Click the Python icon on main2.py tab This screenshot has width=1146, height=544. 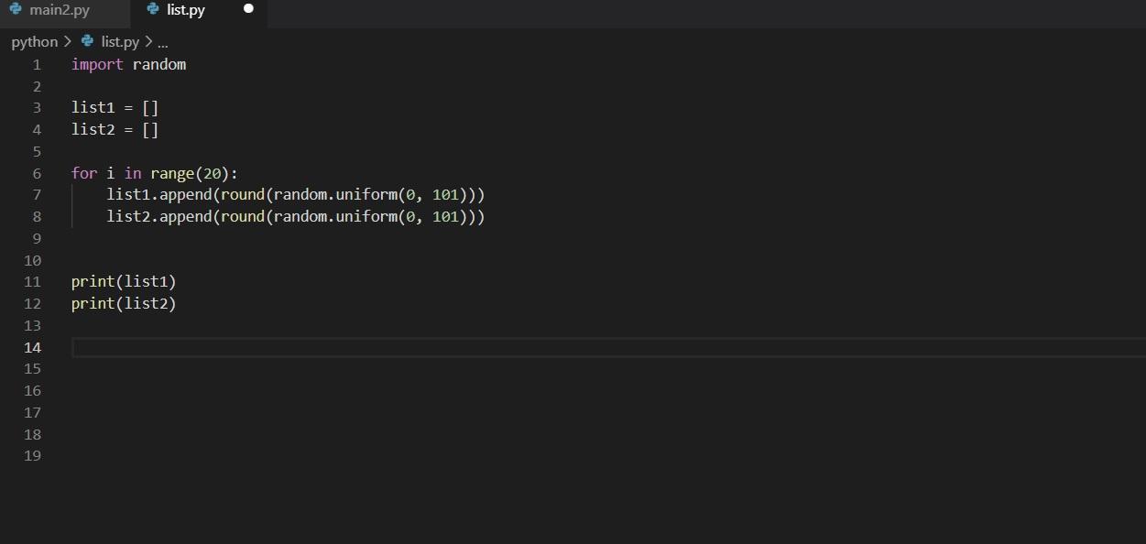(16, 9)
